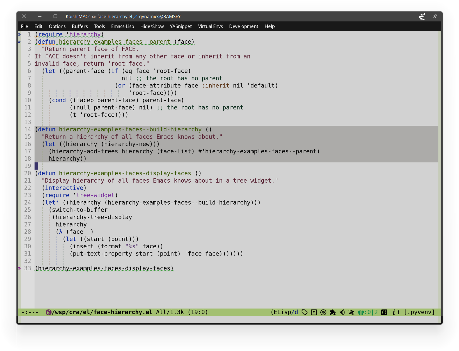Open the YASnippet menu
Viewport: 459px width, 351px height.
pos(181,26)
